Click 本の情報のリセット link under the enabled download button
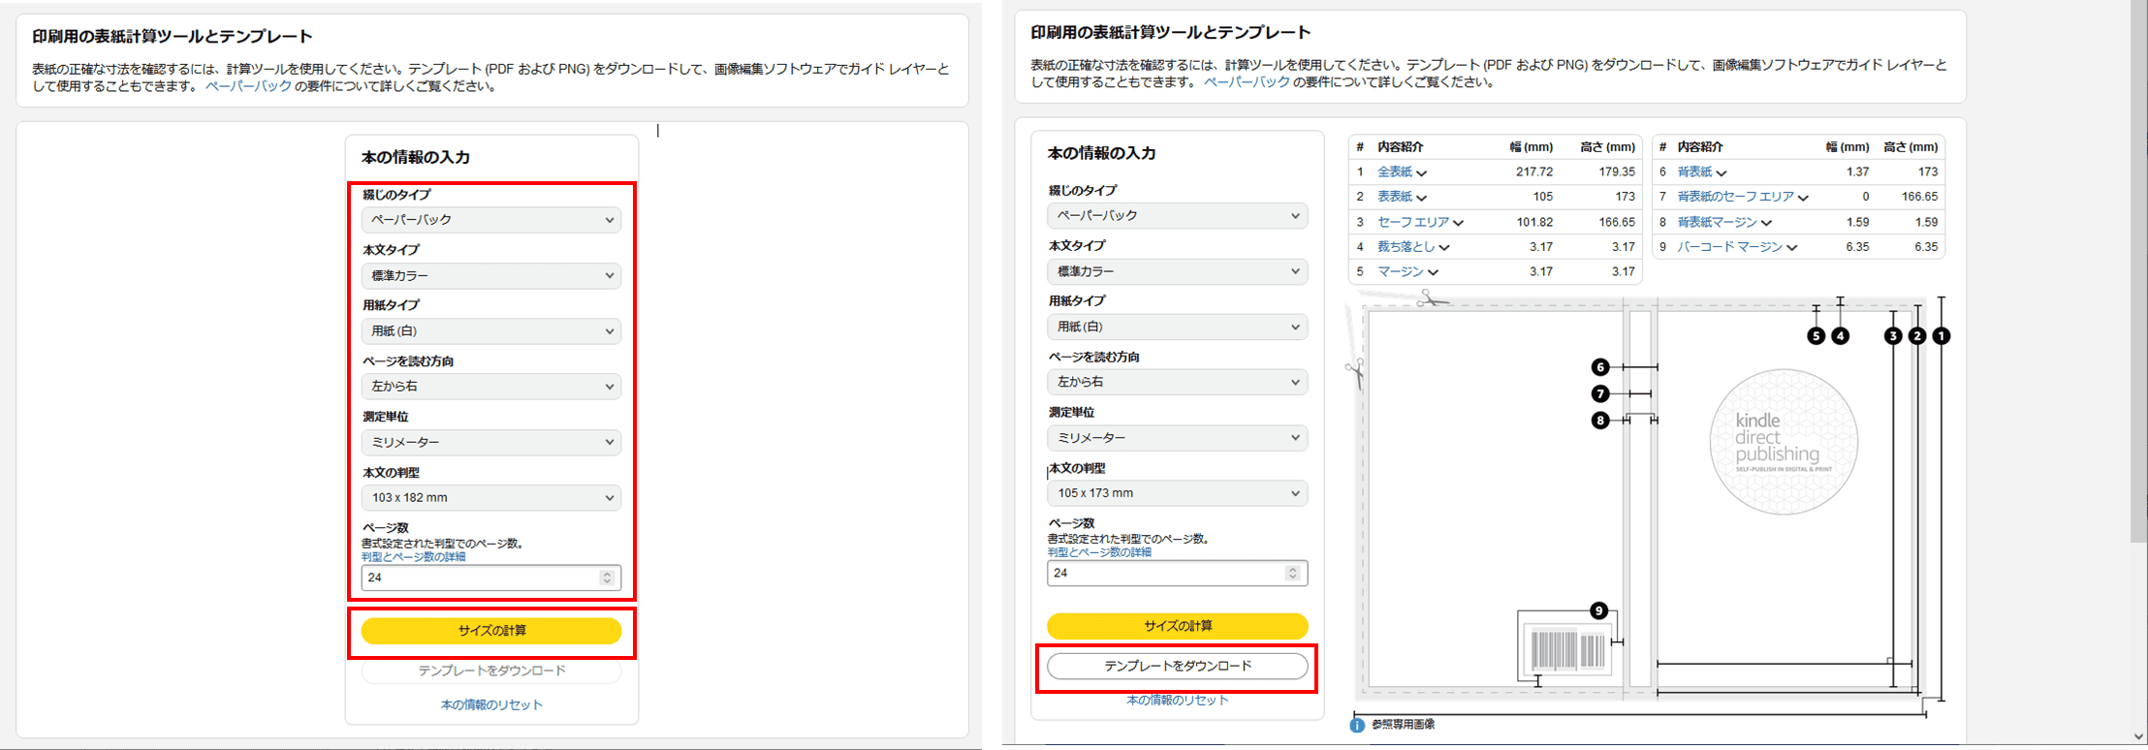This screenshot has height=750, width=2148. (x=1177, y=701)
